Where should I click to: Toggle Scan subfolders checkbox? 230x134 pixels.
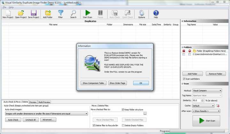pos(184,79)
